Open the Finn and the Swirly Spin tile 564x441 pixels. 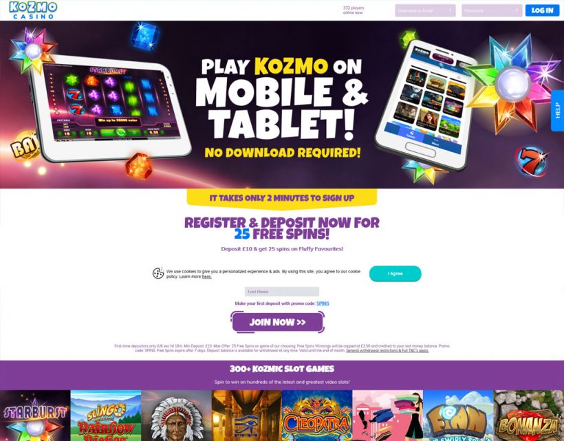tap(458, 416)
